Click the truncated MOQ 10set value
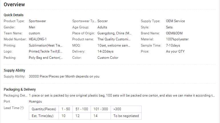 click(114, 45)
